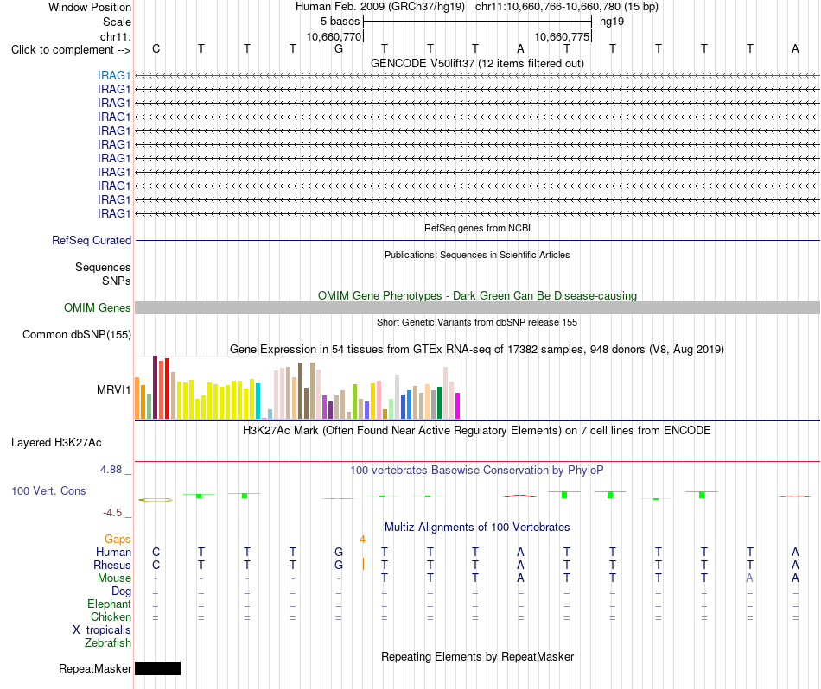Click the 10,660,770 position marker
The height and width of the screenshot is (689, 821).
pos(334,36)
